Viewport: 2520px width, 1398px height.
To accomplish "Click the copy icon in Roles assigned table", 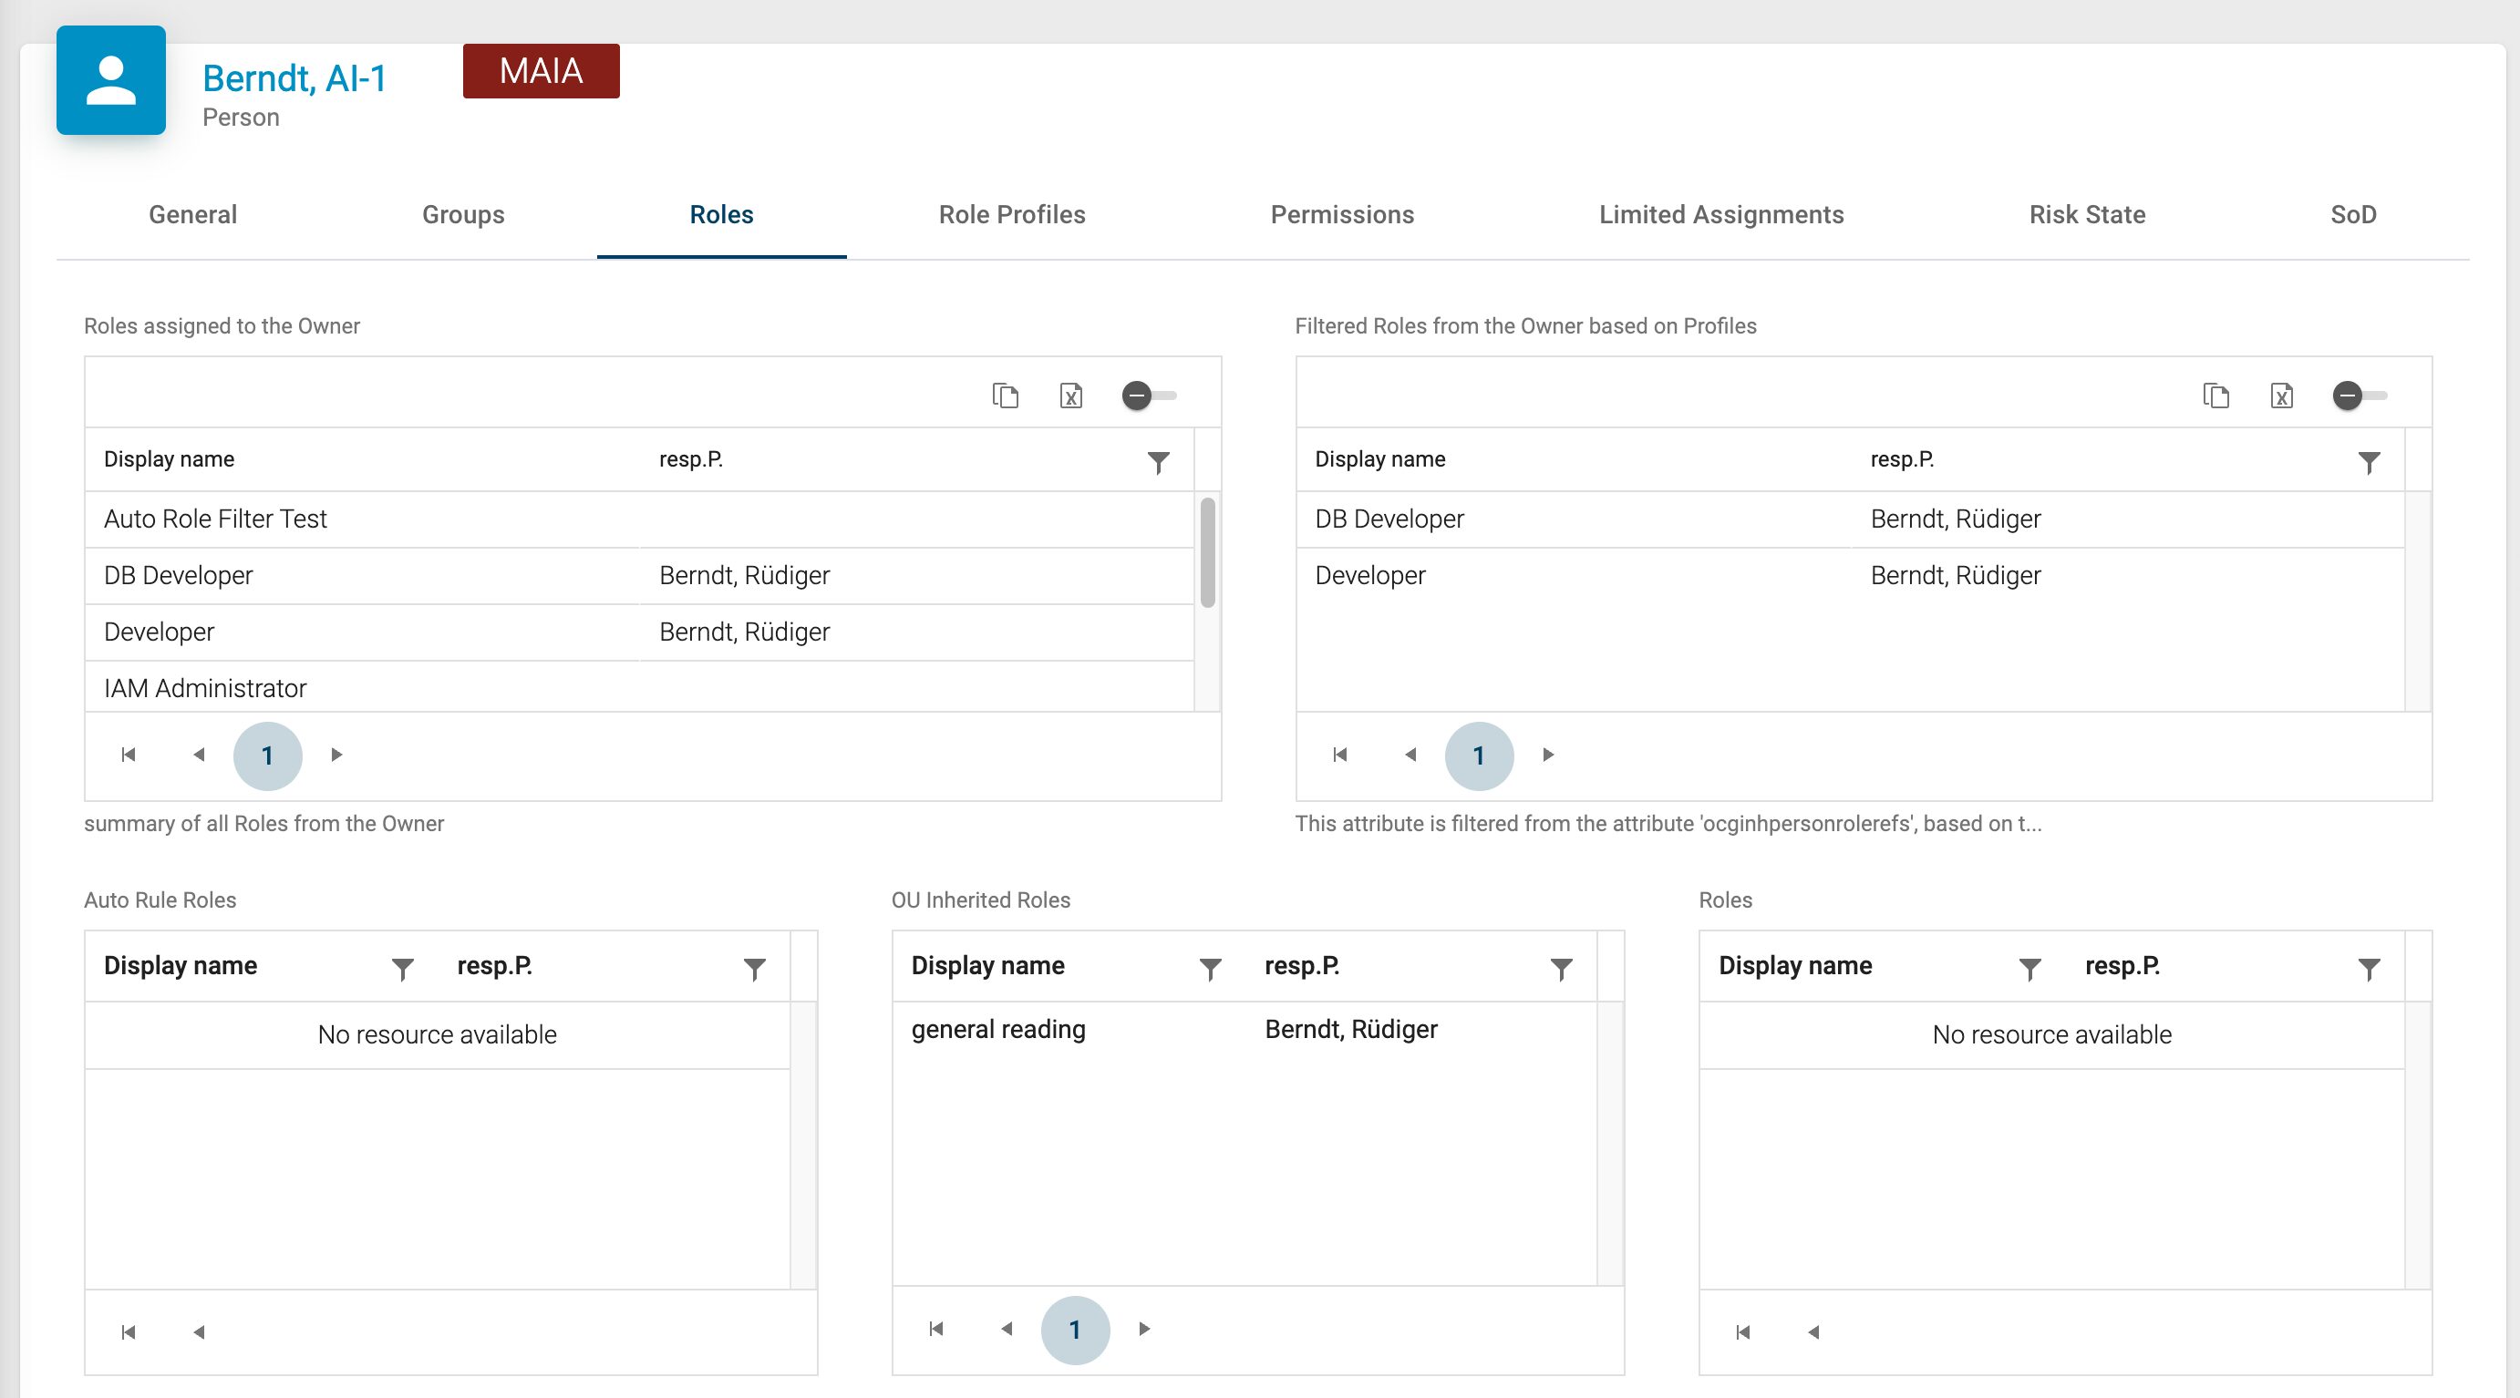I will pyautogui.click(x=1005, y=396).
